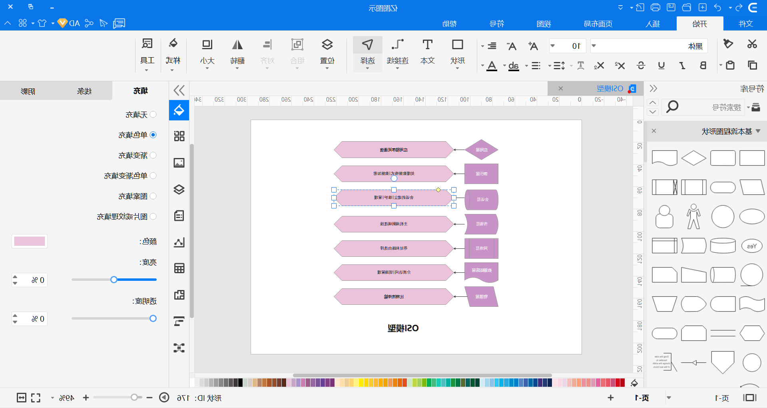The height and width of the screenshot is (408, 767).
Task: Click the Print icon in the title bar
Action: [x=655, y=7]
